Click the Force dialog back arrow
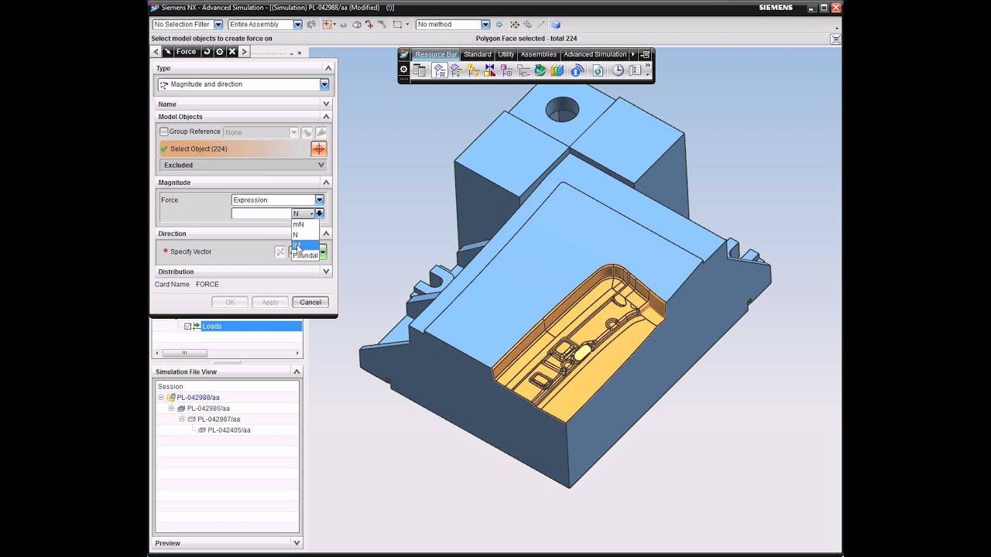 coord(156,52)
